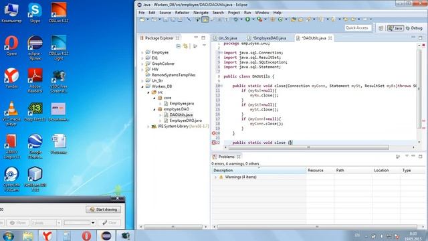Click the Eclipse icon on the taskbar
The height and width of the screenshot is (241, 428).
106,236
